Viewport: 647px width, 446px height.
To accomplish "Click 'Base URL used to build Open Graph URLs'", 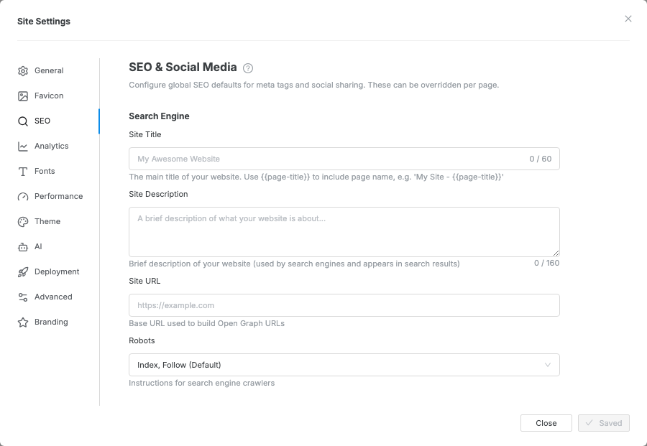I will 206,324.
